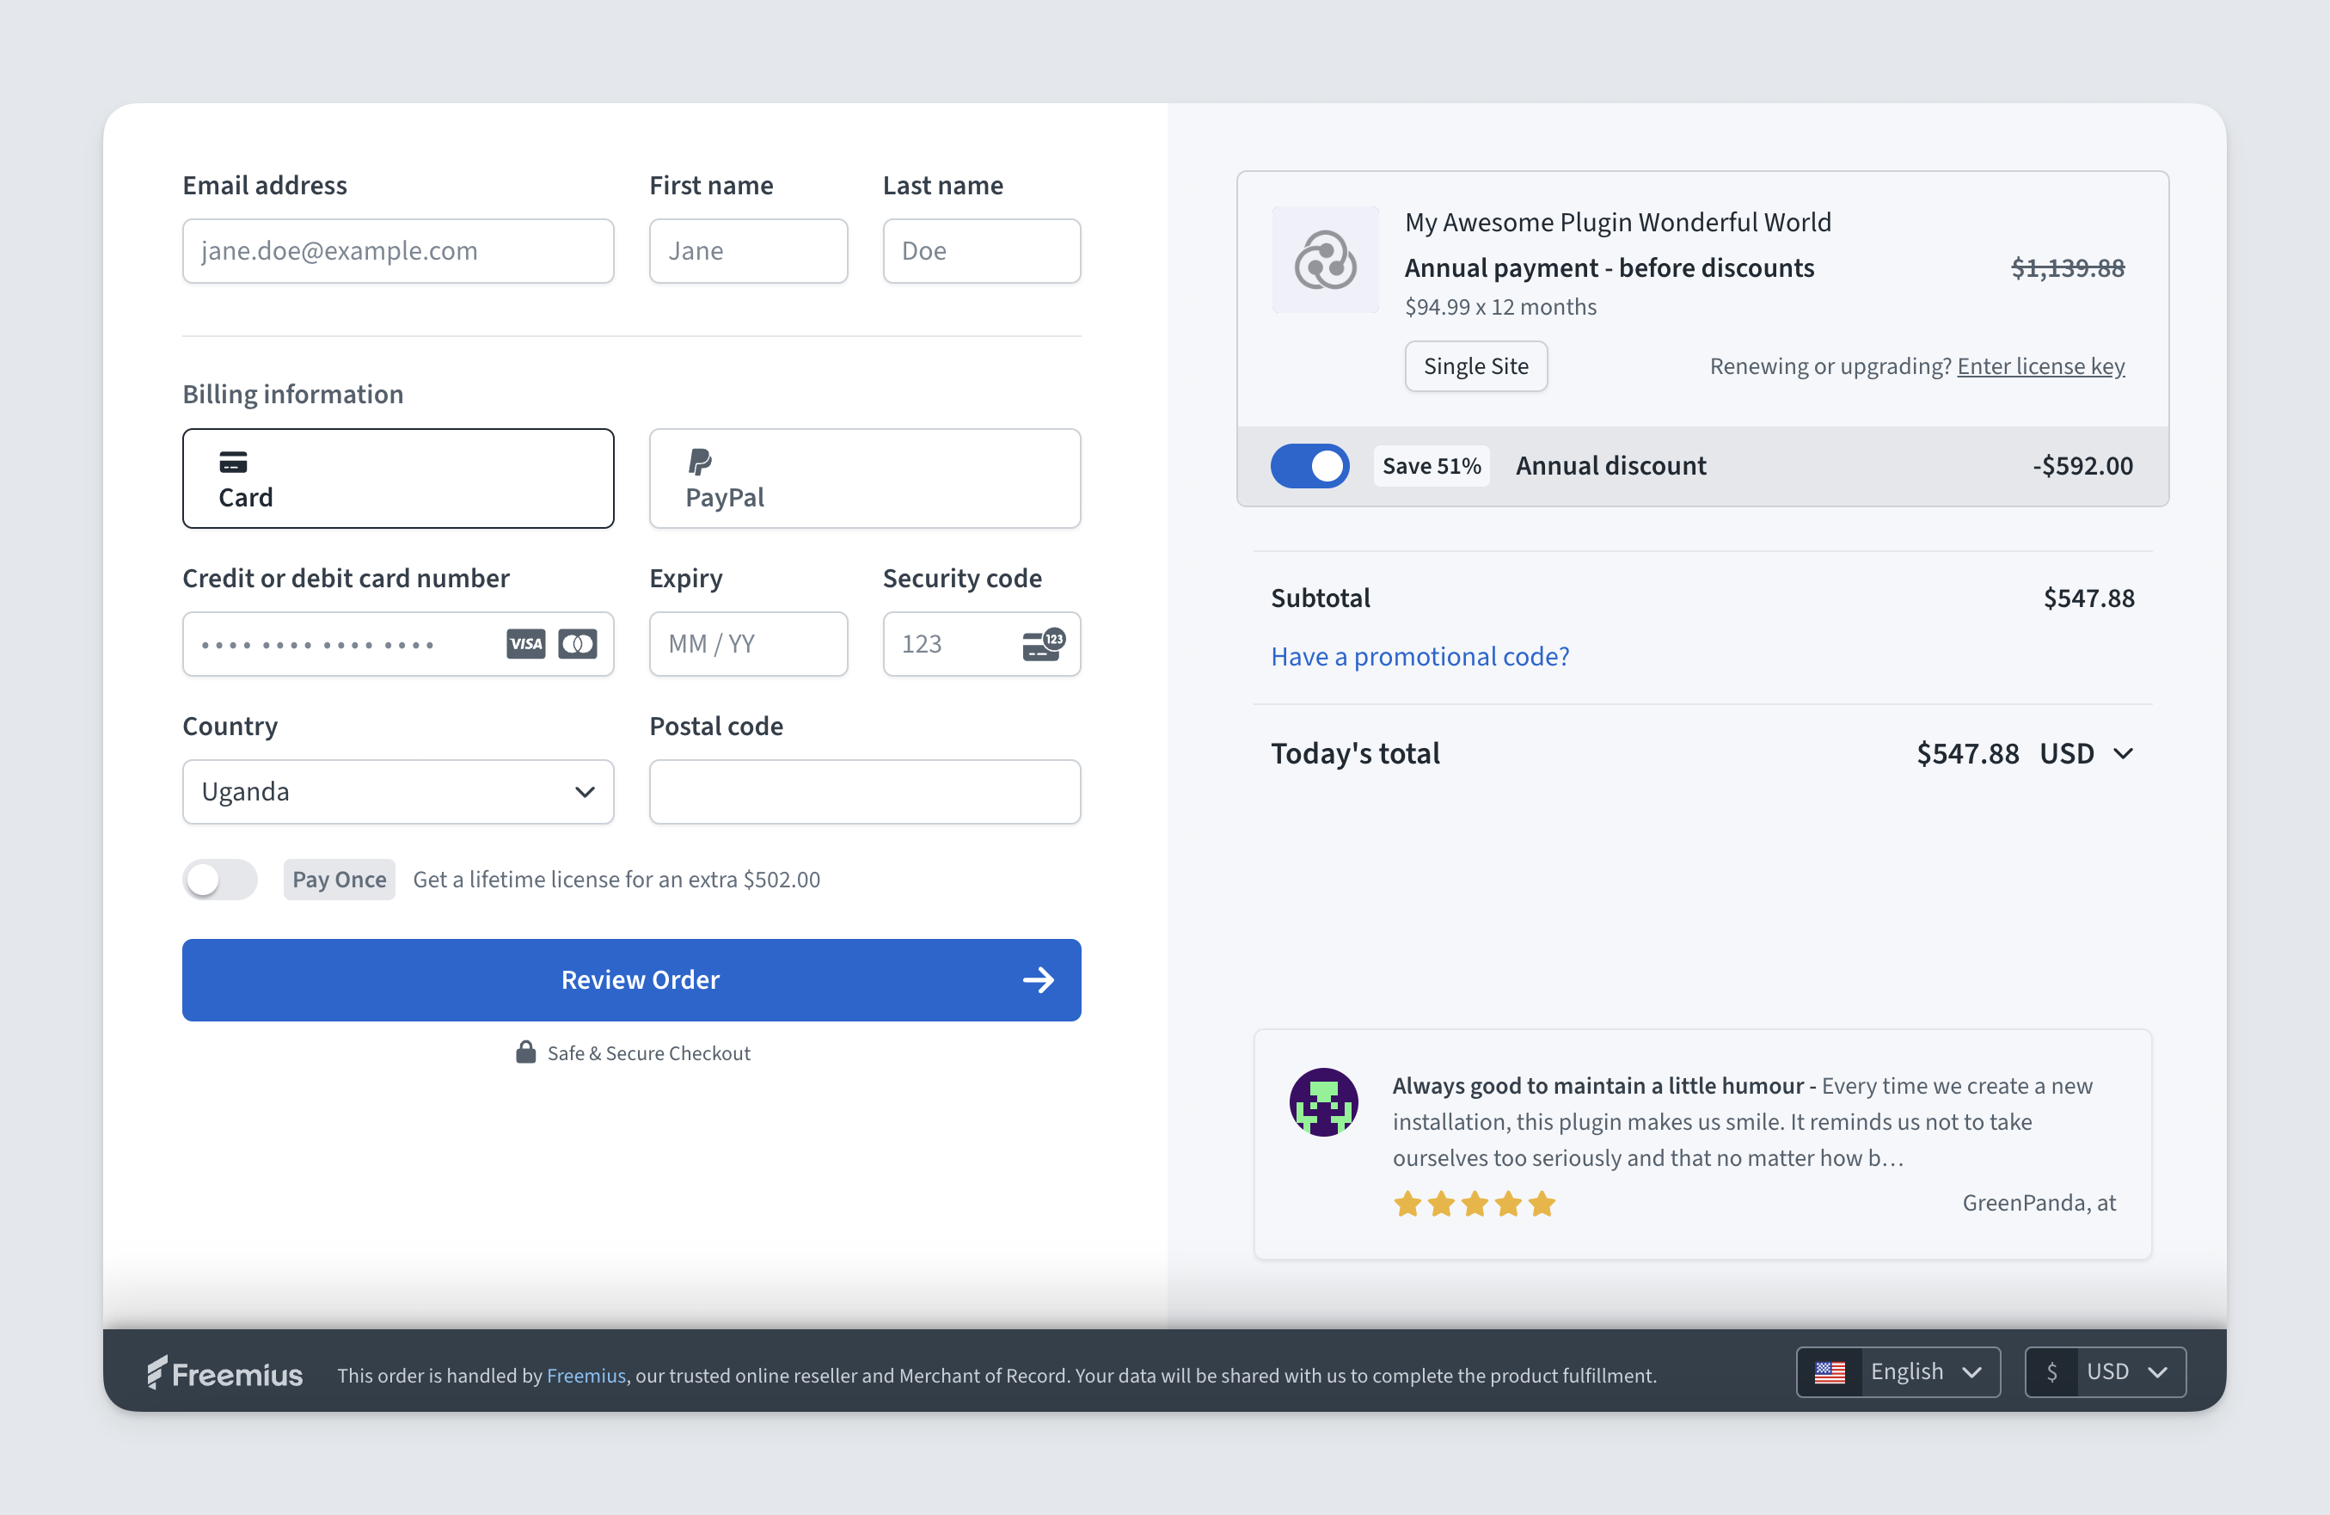Click the Pay Once label badge

click(x=340, y=880)
